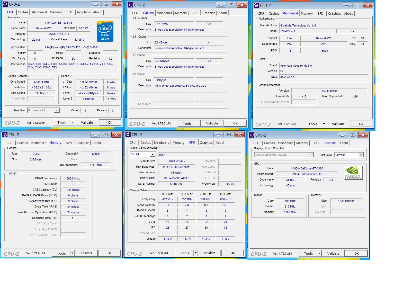Click the CPU-Z title icon in the CPU window
This screenshot has height=297, width=412.
coord(5,4)
